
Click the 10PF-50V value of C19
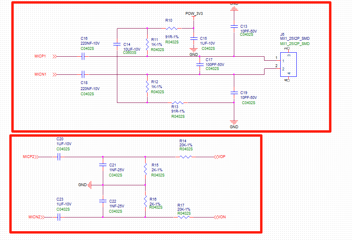coord(248,98)
